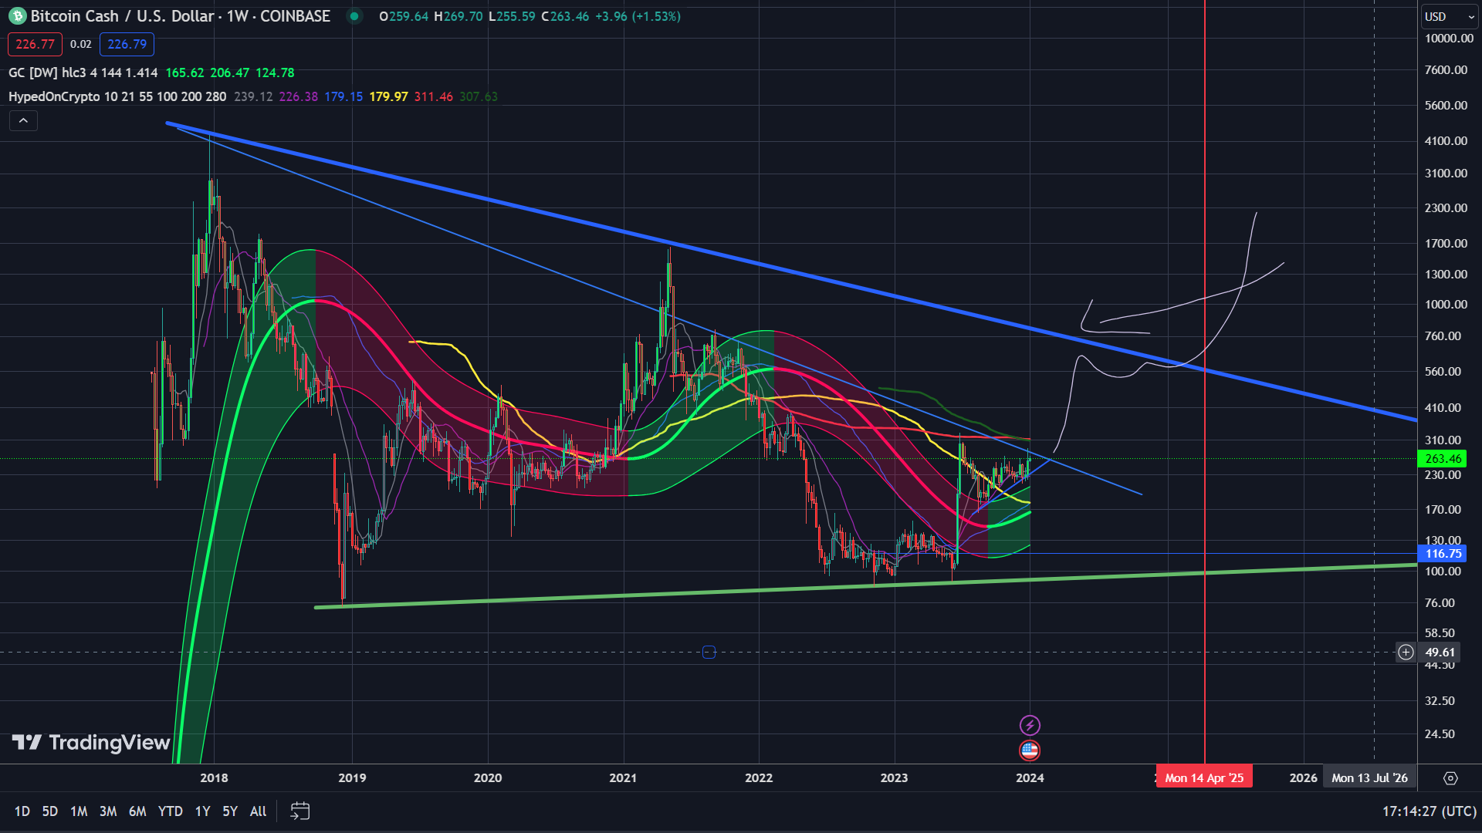Click the GC value 165.62
Screen dimensions: 1482x833
[x=185, y=73]
